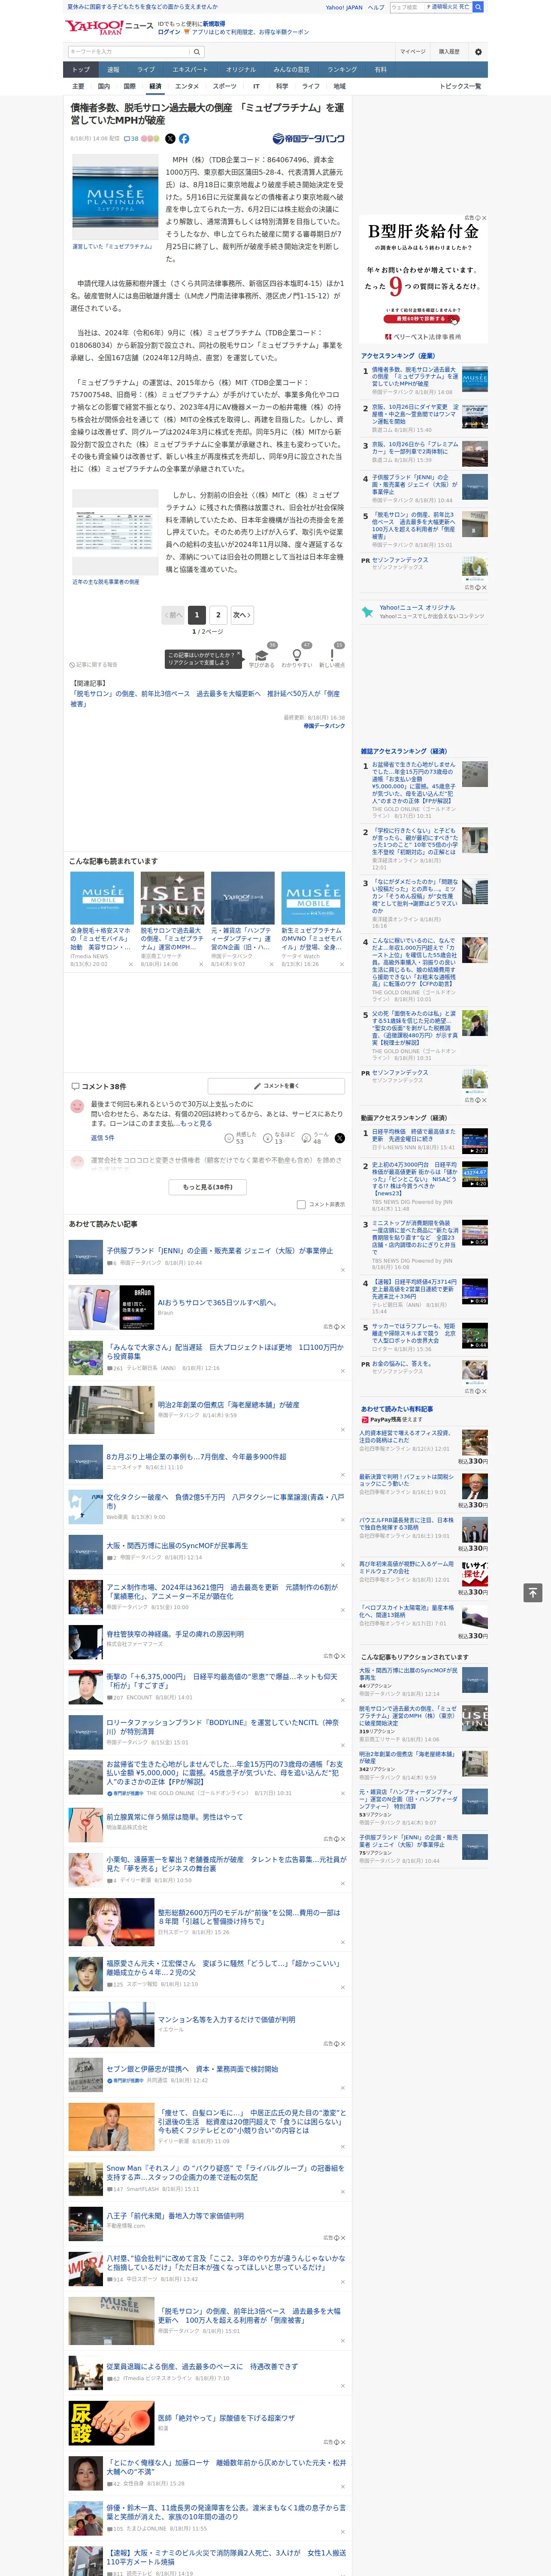
Task: React with 学びがある graduation cap icon
Action: click(x=262, y=656)
